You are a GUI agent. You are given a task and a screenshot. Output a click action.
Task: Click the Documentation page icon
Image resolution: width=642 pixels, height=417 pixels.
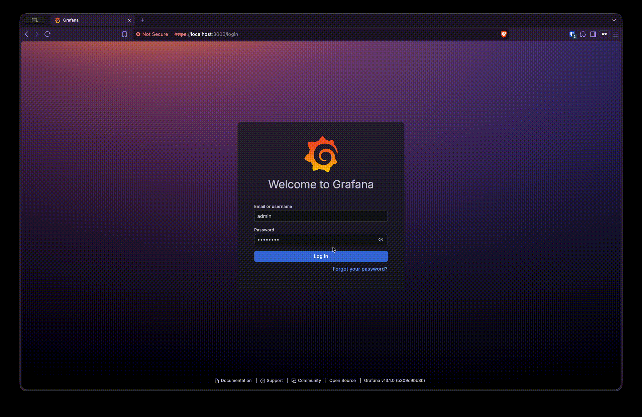pyautogui.click(x=217, y=381)
